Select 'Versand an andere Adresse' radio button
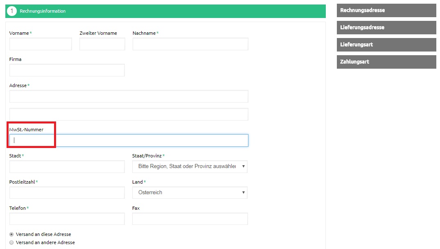Image resolution: width=440 pixels, height=249 pixels. click(11, 242)
